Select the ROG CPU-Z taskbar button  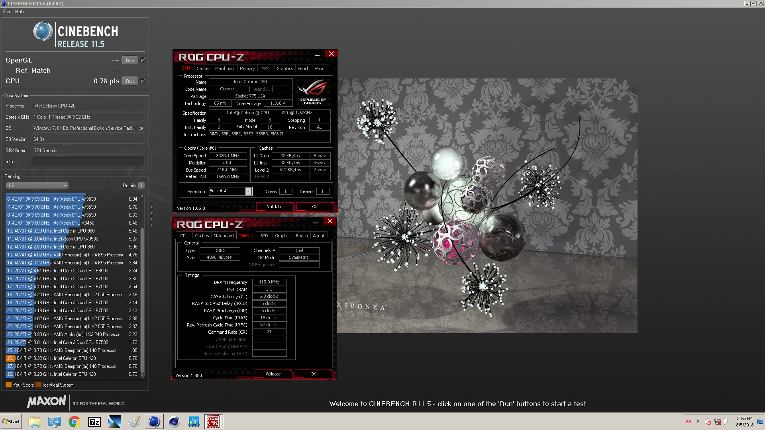[x=214, y=422]
